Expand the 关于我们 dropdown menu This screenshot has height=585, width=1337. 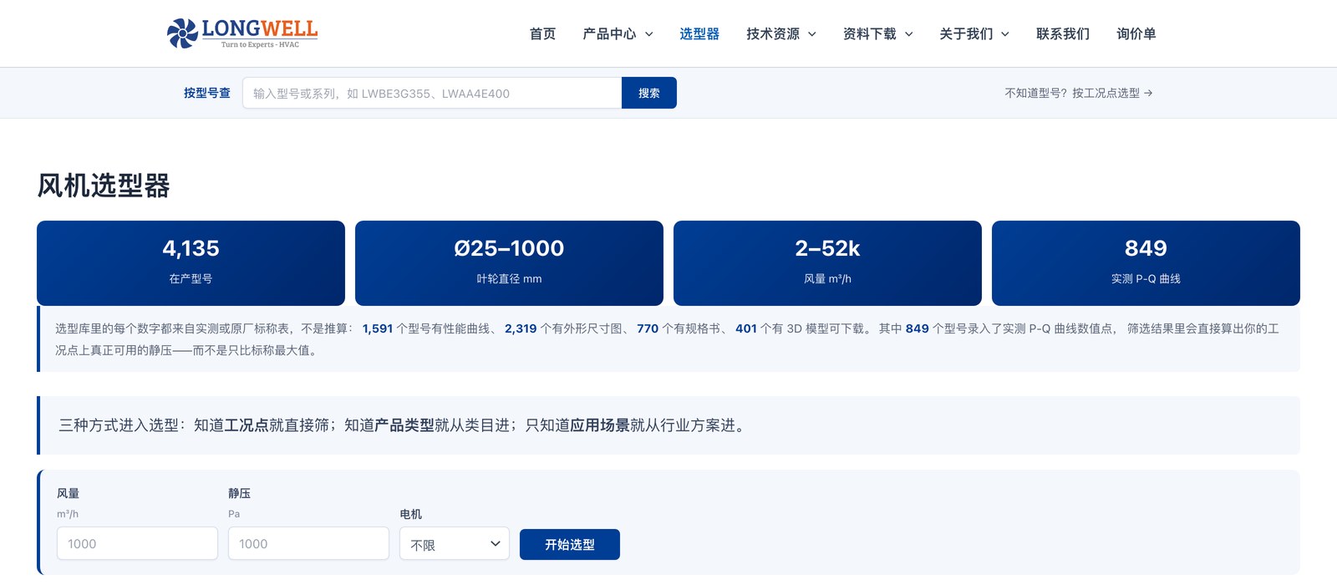click(x=974, y=33)
